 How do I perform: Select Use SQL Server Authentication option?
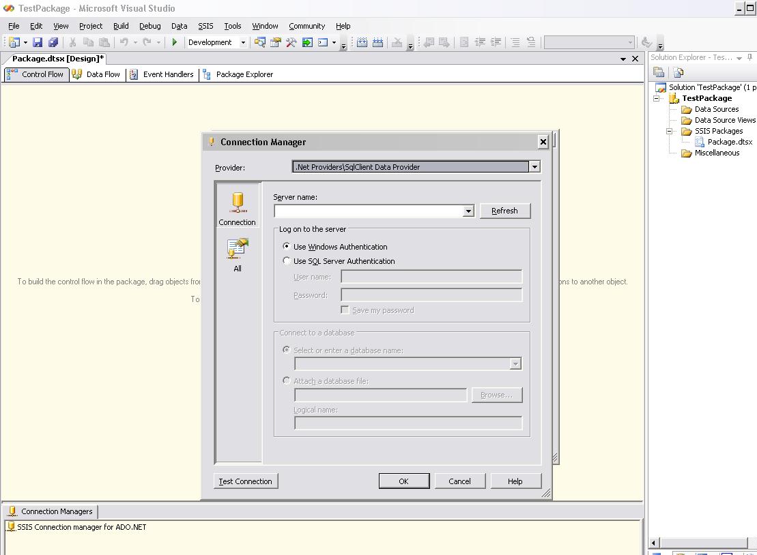coord(287,260)
